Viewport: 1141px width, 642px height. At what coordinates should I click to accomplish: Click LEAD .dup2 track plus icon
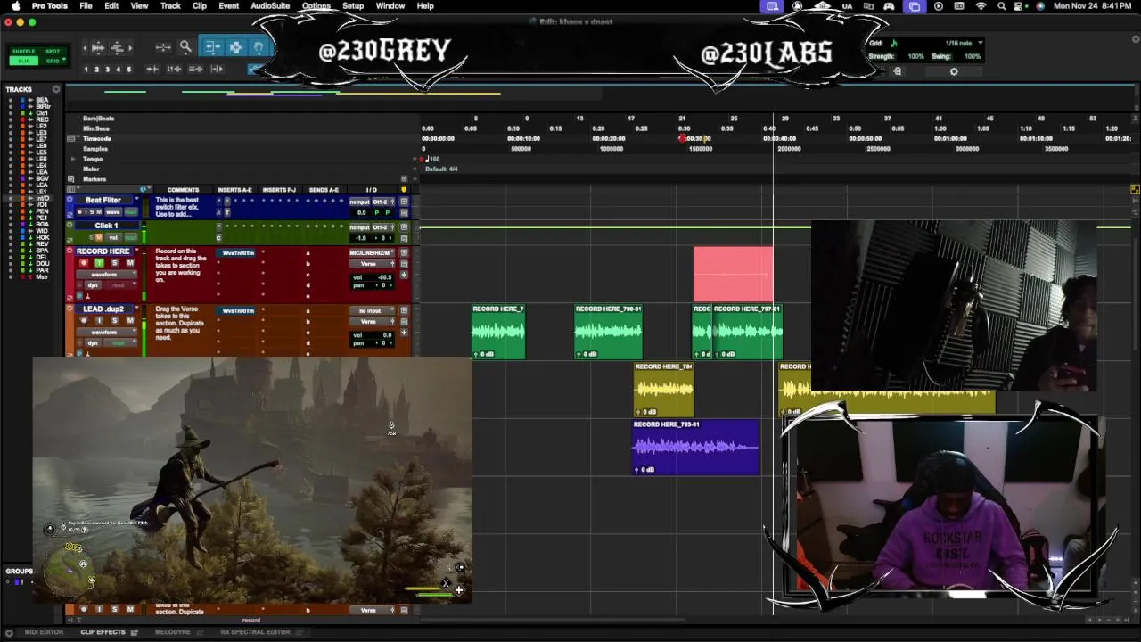pyautogui.click(x=404, y=333)
